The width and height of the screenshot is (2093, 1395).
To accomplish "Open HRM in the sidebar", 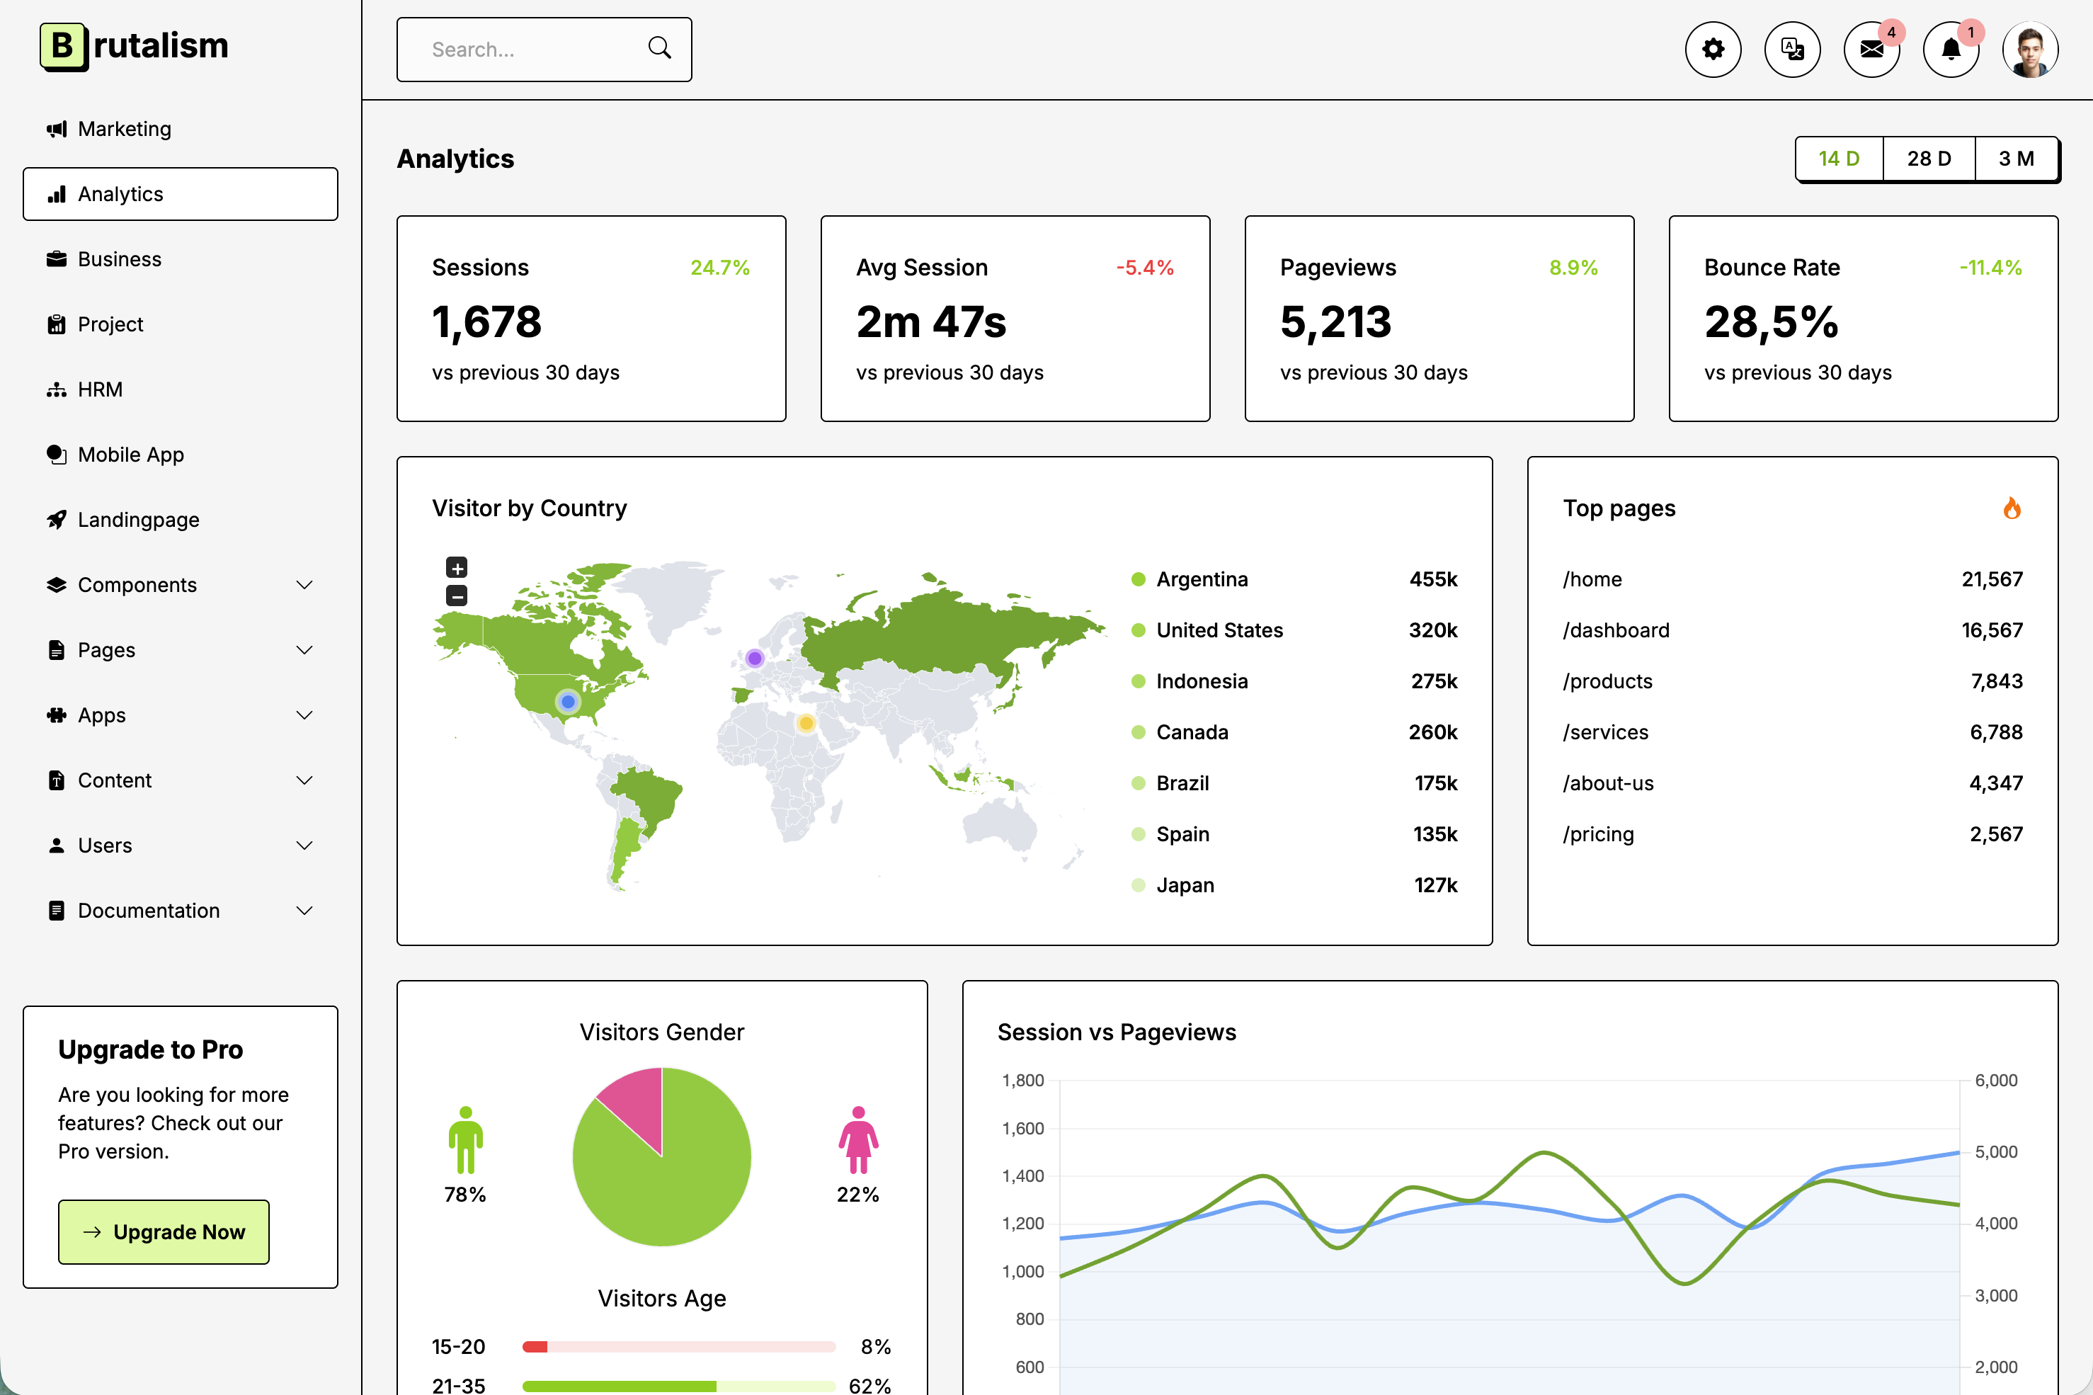I will 180,389.
